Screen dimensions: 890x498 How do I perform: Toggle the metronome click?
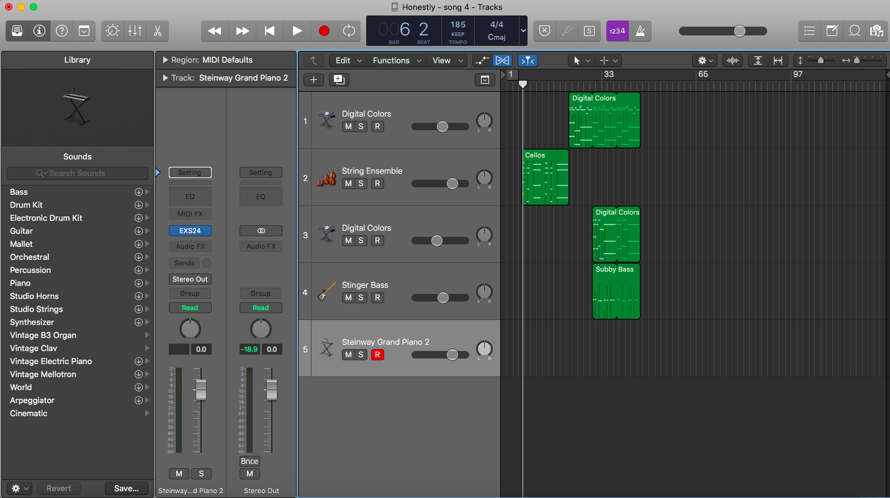click(641, 30)
